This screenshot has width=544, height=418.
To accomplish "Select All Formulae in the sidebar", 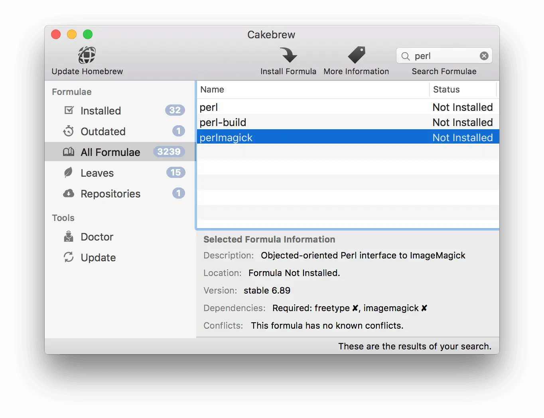I will (x=120, y=152).
